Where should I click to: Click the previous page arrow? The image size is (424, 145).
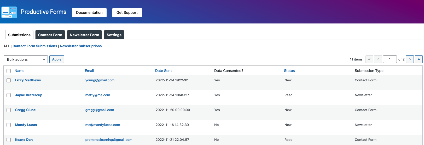point(378,59)
